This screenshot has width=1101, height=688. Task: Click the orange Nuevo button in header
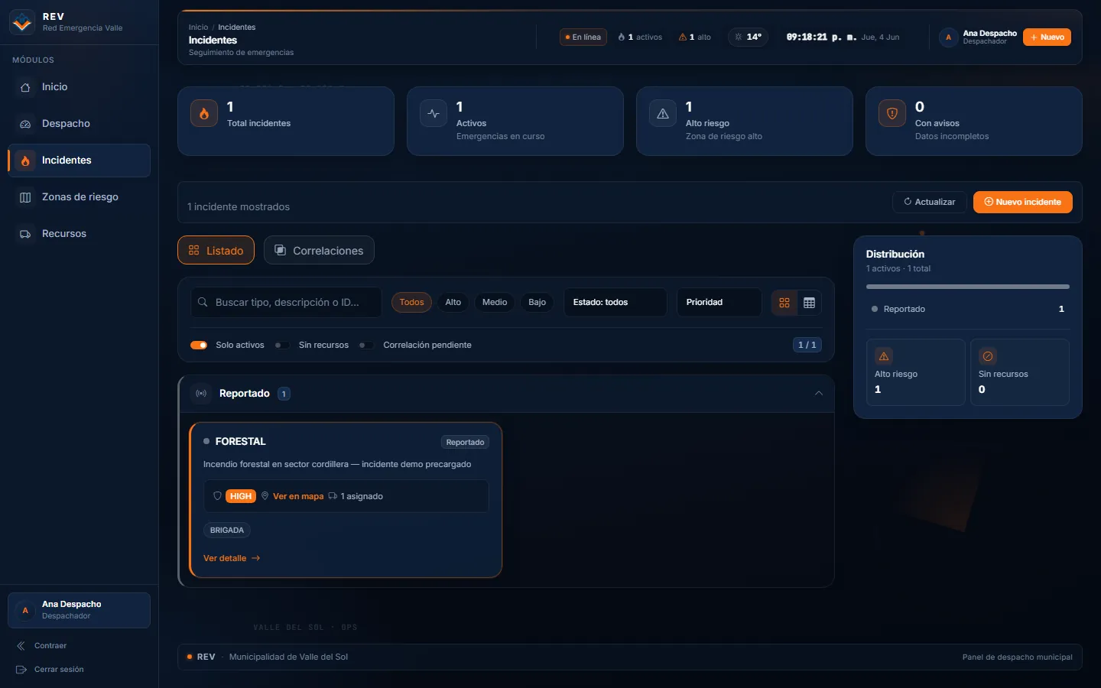coord(1047,37)
